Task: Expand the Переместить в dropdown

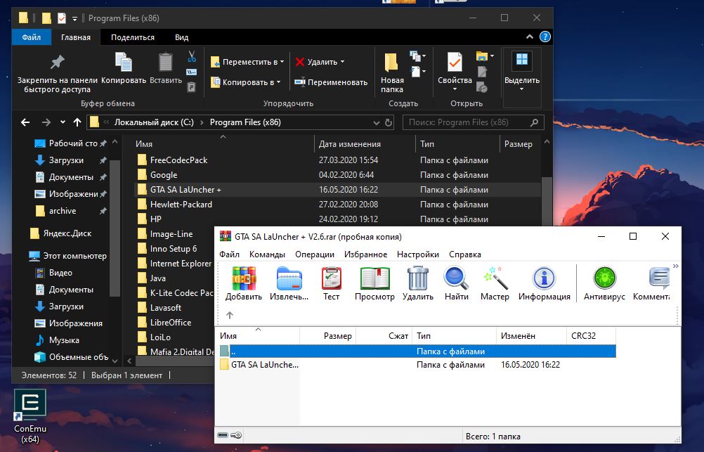Action: [x=282, y=62]
